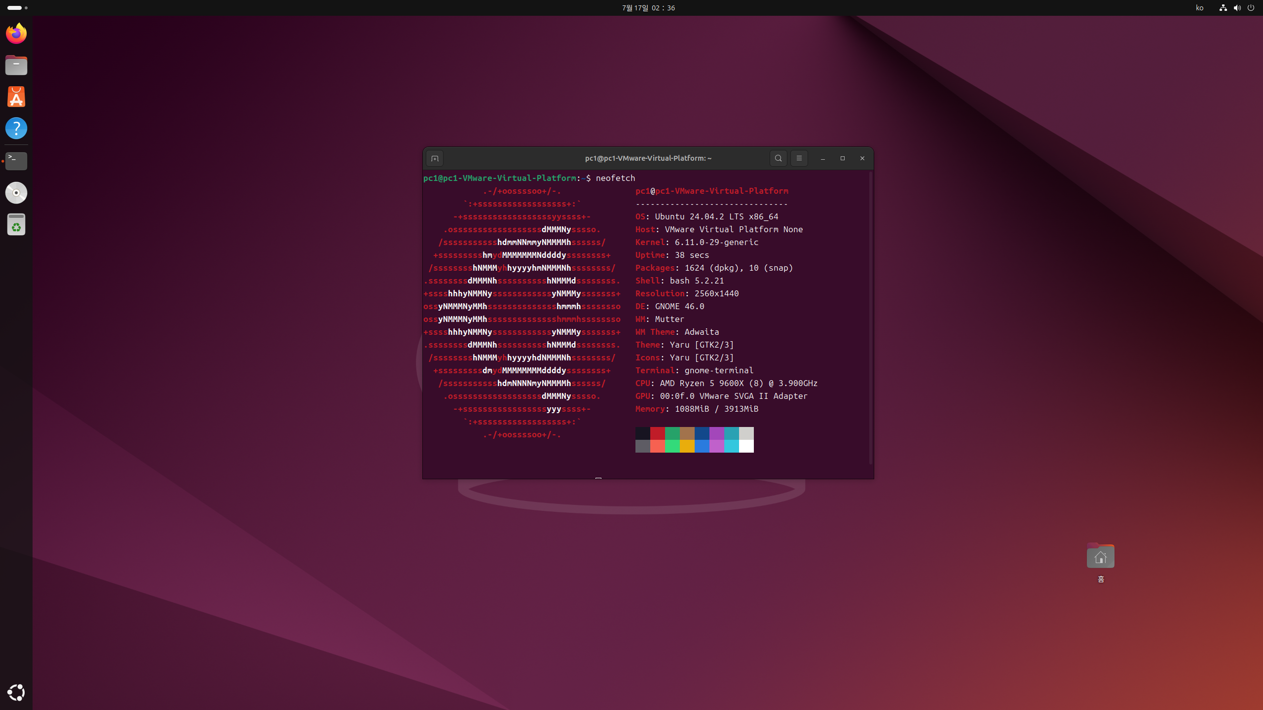The width and height of the screenshot is (1263, 710).
Task: Click the Packages: 1624 (dpkg) line
Action: [714, 268]
